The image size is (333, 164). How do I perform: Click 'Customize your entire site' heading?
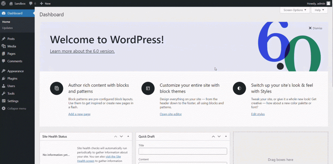click(189, 88)
